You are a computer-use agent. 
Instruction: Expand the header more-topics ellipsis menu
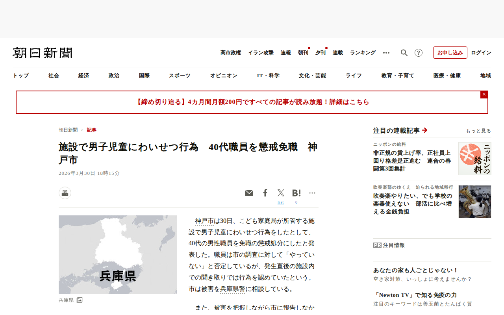[x=386, y=53]
